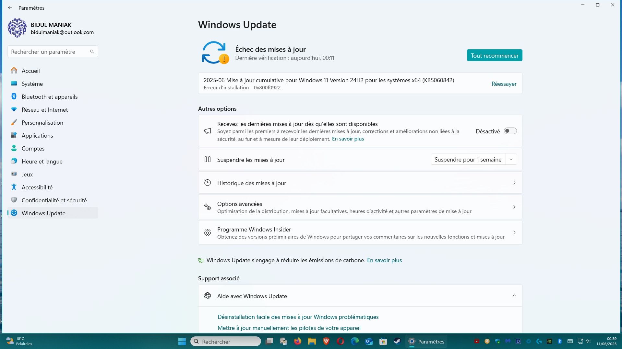Select Windows Update in the sidebar
The width and height of the screenshot is (622, 349).
53,213
